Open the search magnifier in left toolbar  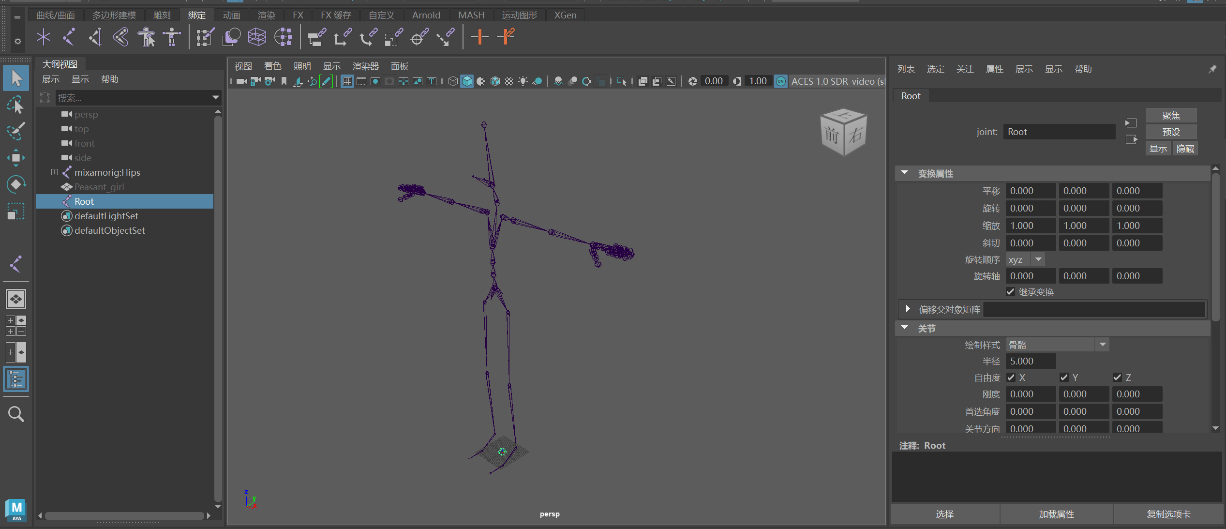tap(16, 414)
